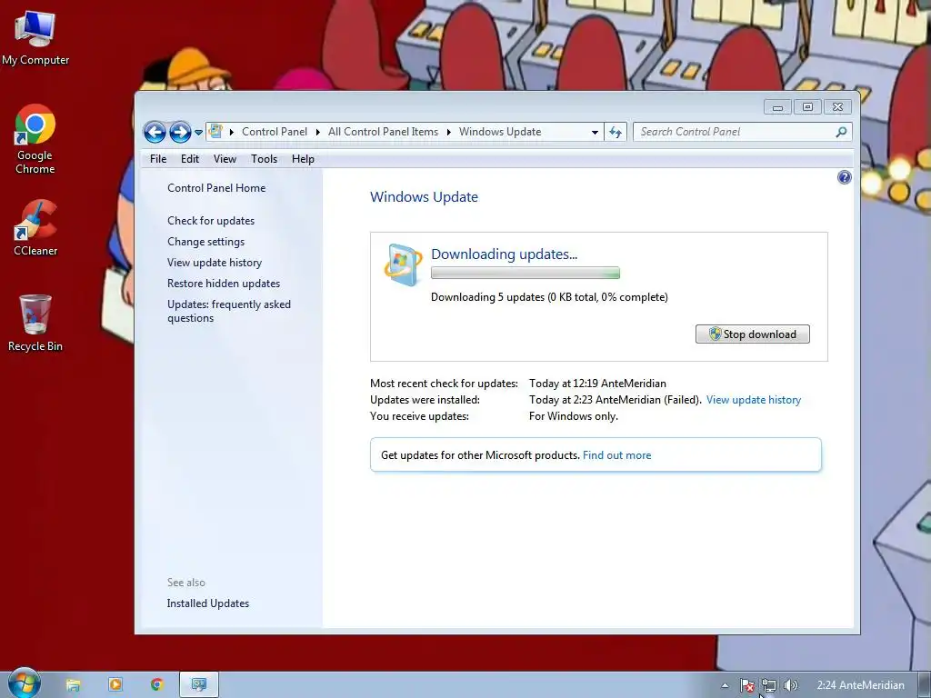
Task: Open Installed Updates under See also
Action: 208,603
